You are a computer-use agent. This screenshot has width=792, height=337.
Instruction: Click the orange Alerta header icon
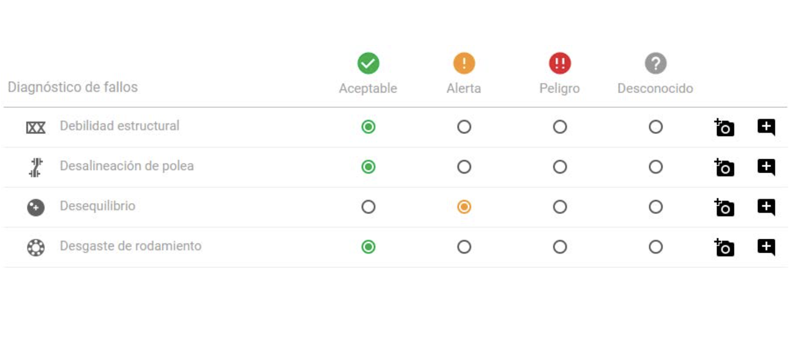point(464,64)
